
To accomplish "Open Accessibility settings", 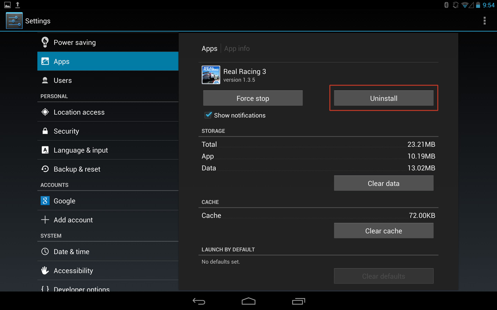I will (x=108, y=270).
